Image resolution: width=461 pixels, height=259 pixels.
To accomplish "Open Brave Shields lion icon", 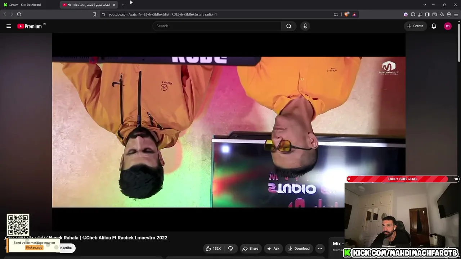I will click(346, 14).
